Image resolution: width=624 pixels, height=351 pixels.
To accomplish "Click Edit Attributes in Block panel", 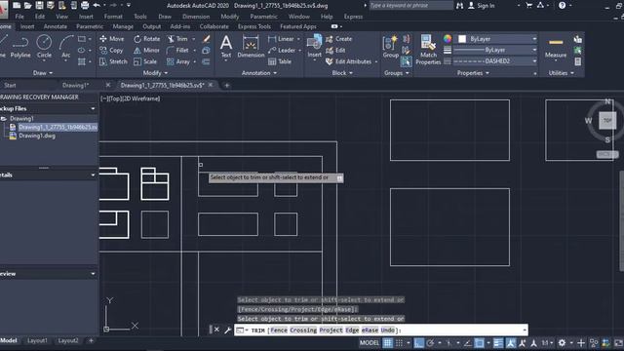I will tap(348, 61).
